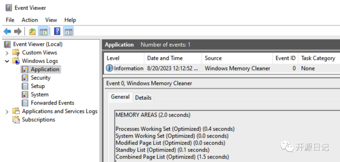Select the General tab
This screenshot has height=162, width=340.
(120, 97)
